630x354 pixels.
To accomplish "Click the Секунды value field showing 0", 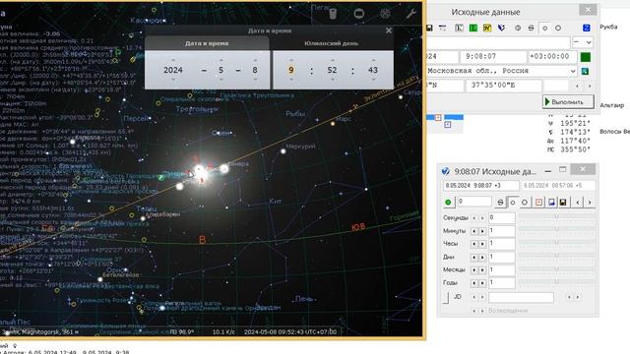I will tap(502, 218).
